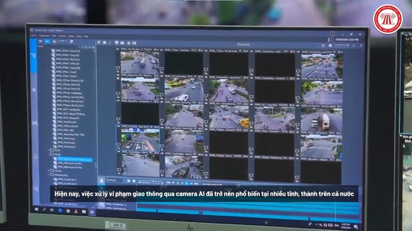This screenshot has height=231, width=412.
Task: Click the star bookmark icon in the toolbar
Action: click(x=129, y=43)
